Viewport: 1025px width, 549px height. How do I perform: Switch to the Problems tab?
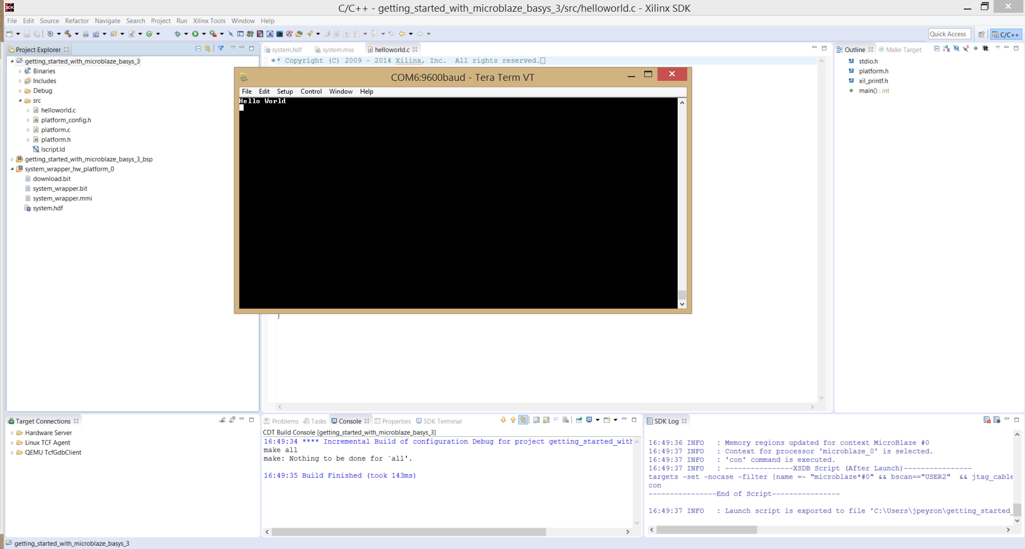(x=281, y=421)
